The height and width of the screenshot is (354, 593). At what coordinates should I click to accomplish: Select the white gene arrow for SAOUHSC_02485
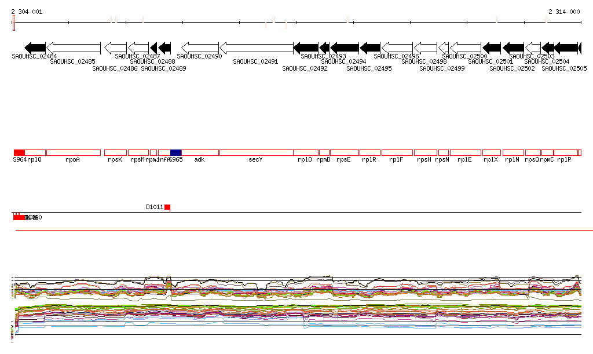[74, 48]
